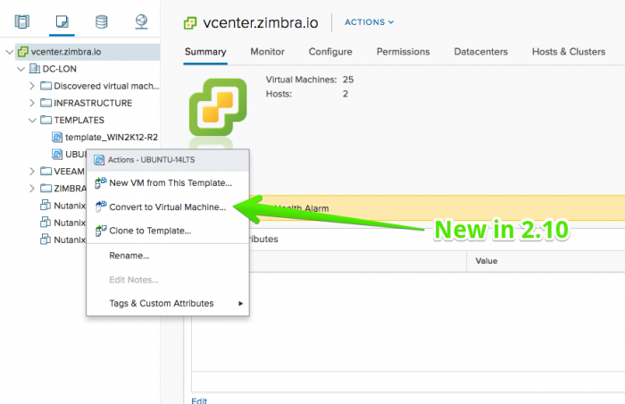Click the ZIMBRA folder icon
Screen dimensions: 625x404
tap(46, 188)
